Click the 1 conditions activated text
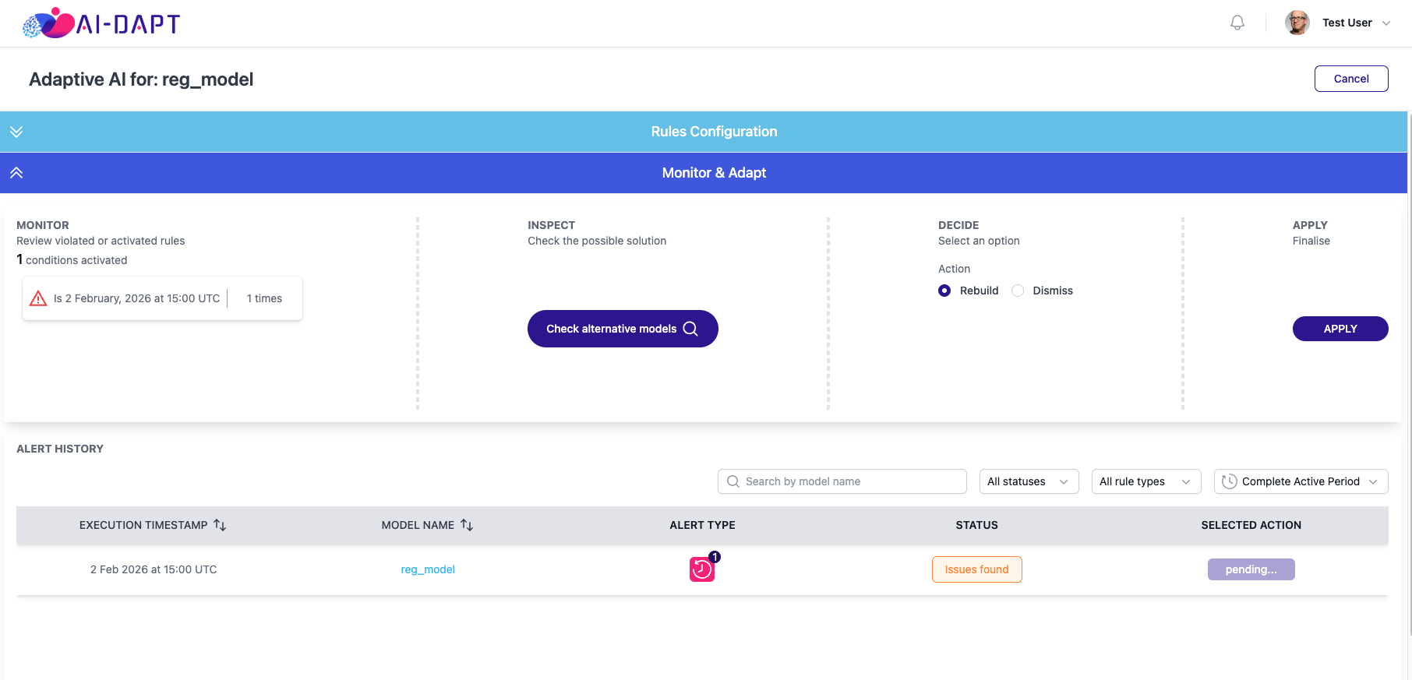 tap(72, 259)
